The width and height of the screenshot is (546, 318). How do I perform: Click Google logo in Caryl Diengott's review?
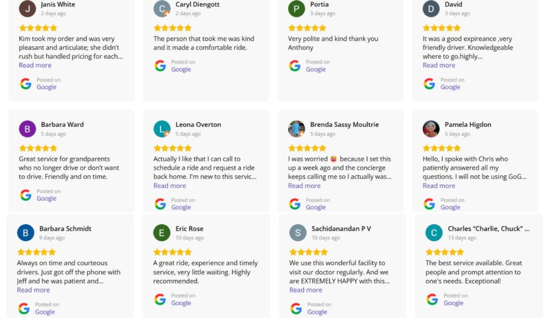point(160,66)
